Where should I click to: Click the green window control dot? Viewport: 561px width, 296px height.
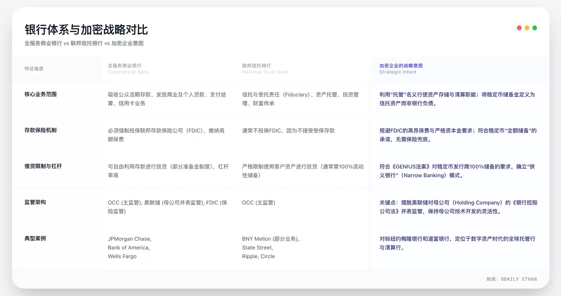pos(534,28)
